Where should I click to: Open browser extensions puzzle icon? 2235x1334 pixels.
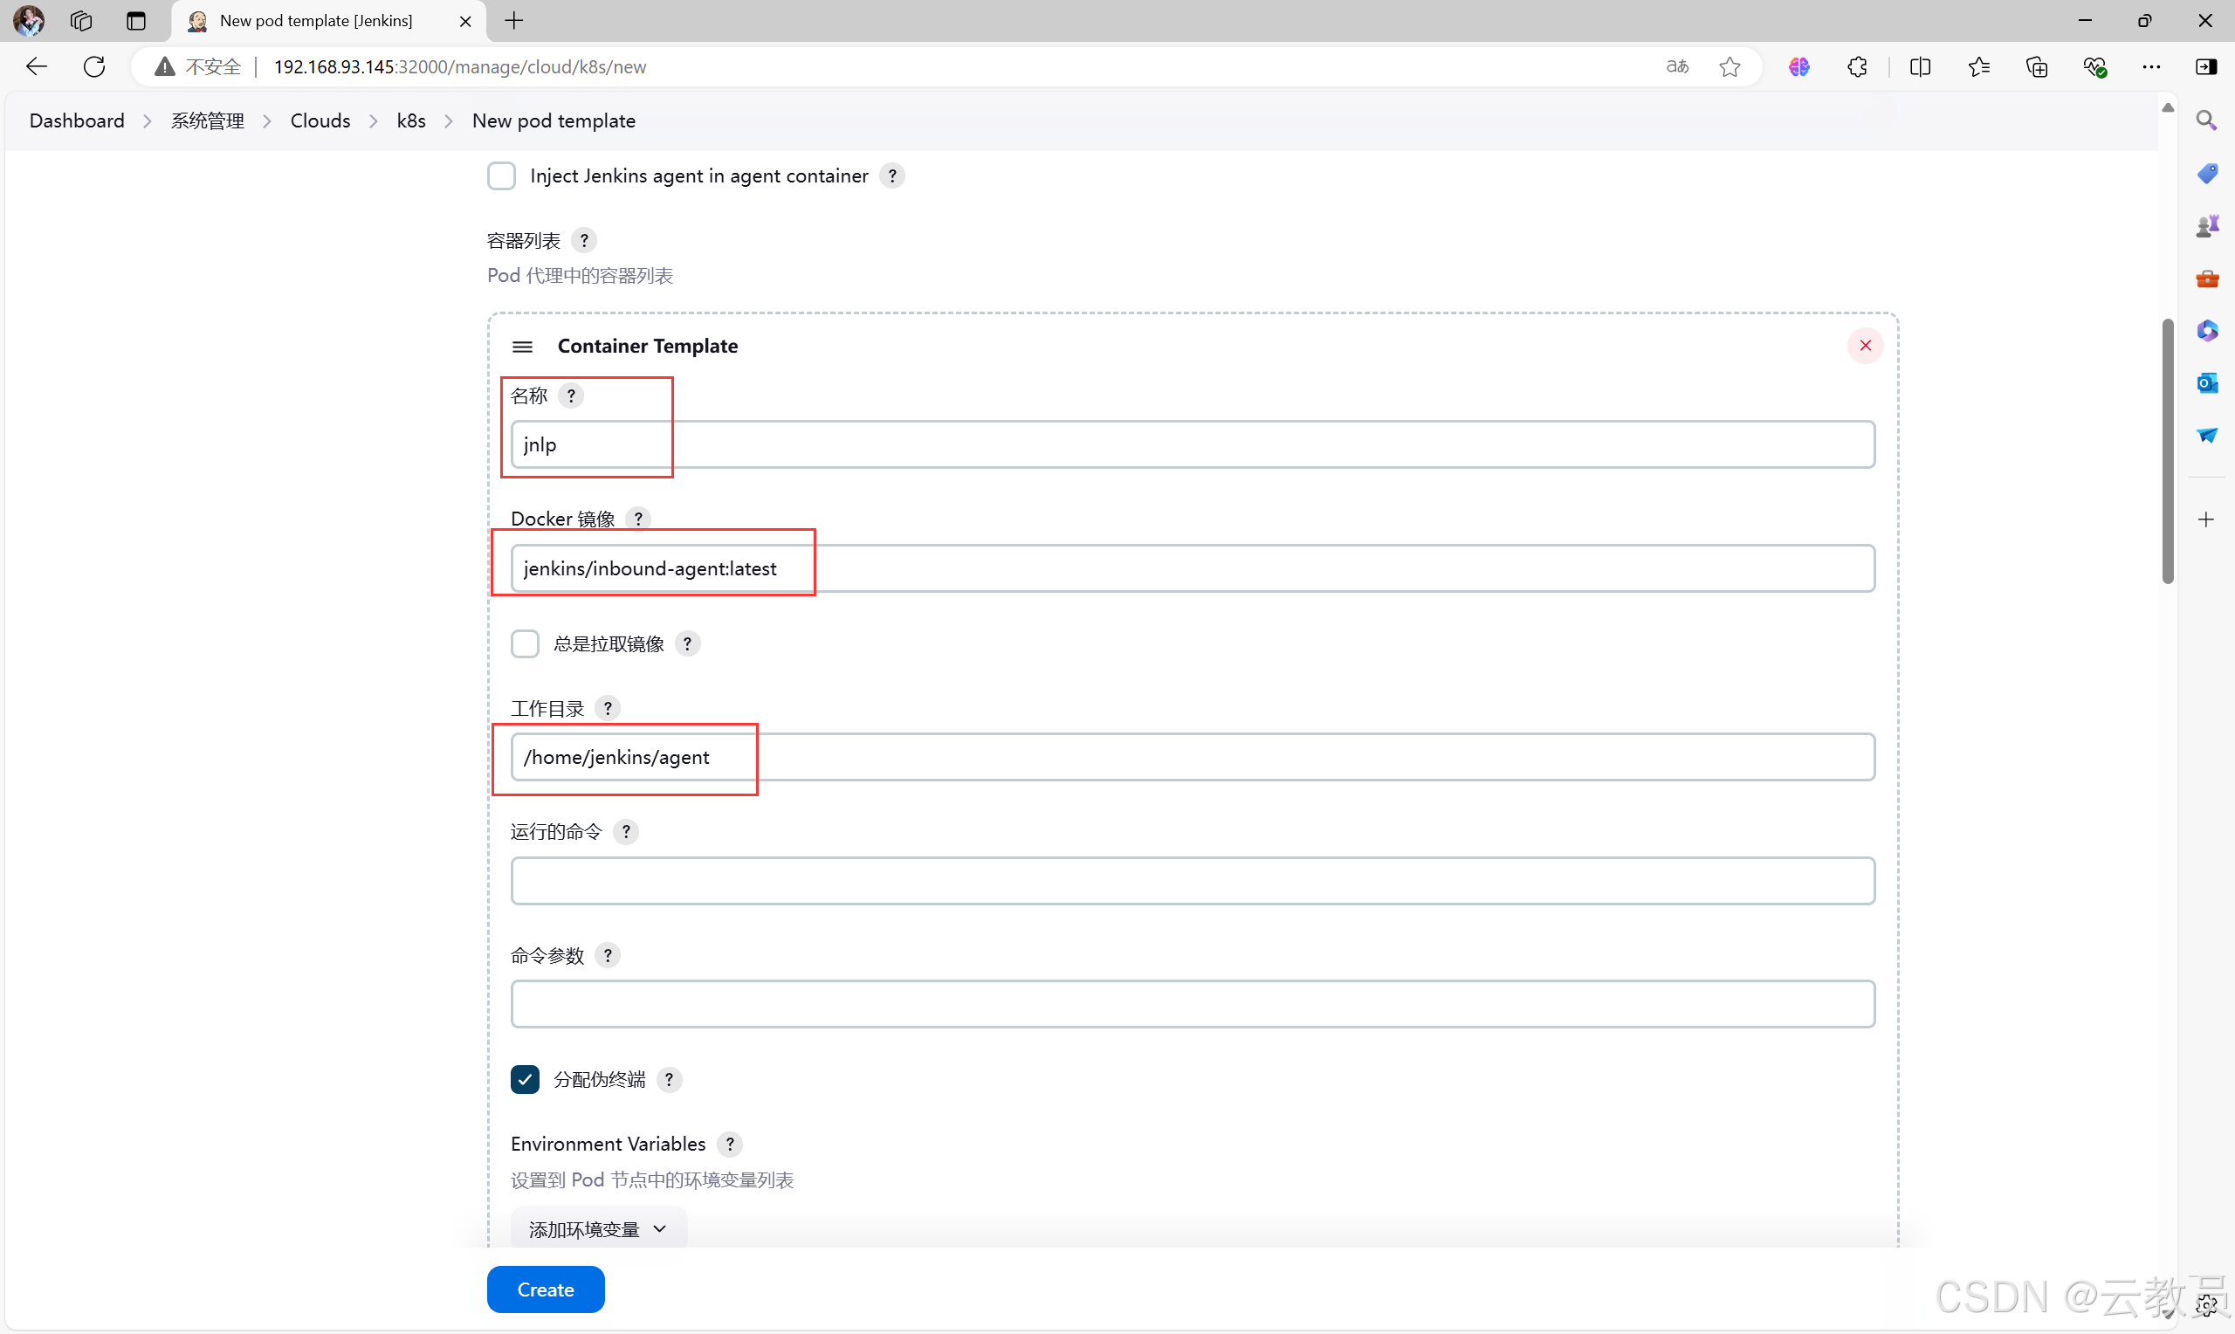pos(1858,66)
